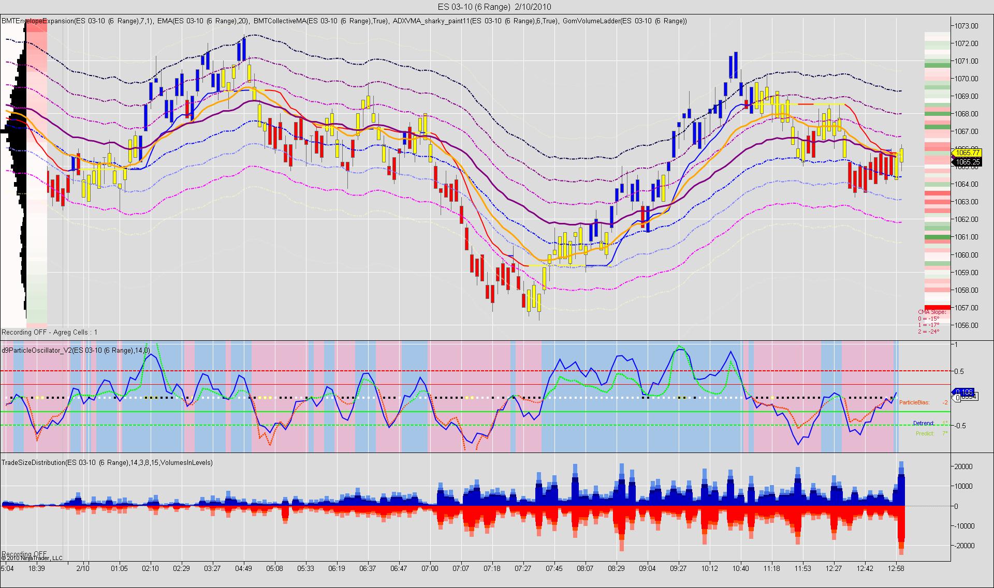Viewport: 994px width, 588px height.
Task: Click the 1060.00 price level
Action: click(966, 255)
